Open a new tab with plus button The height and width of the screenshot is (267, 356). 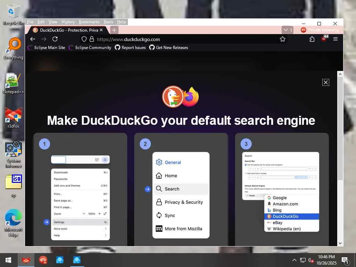pyautogui.click(x=114, y=30)
